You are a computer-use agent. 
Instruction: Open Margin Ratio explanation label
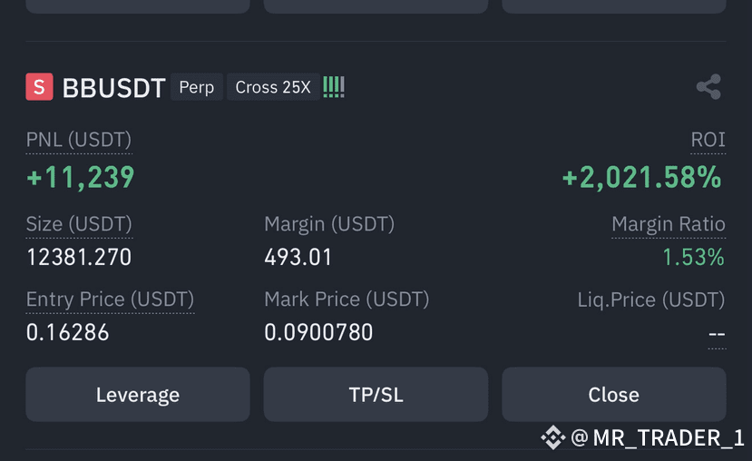tap(669, 224)
